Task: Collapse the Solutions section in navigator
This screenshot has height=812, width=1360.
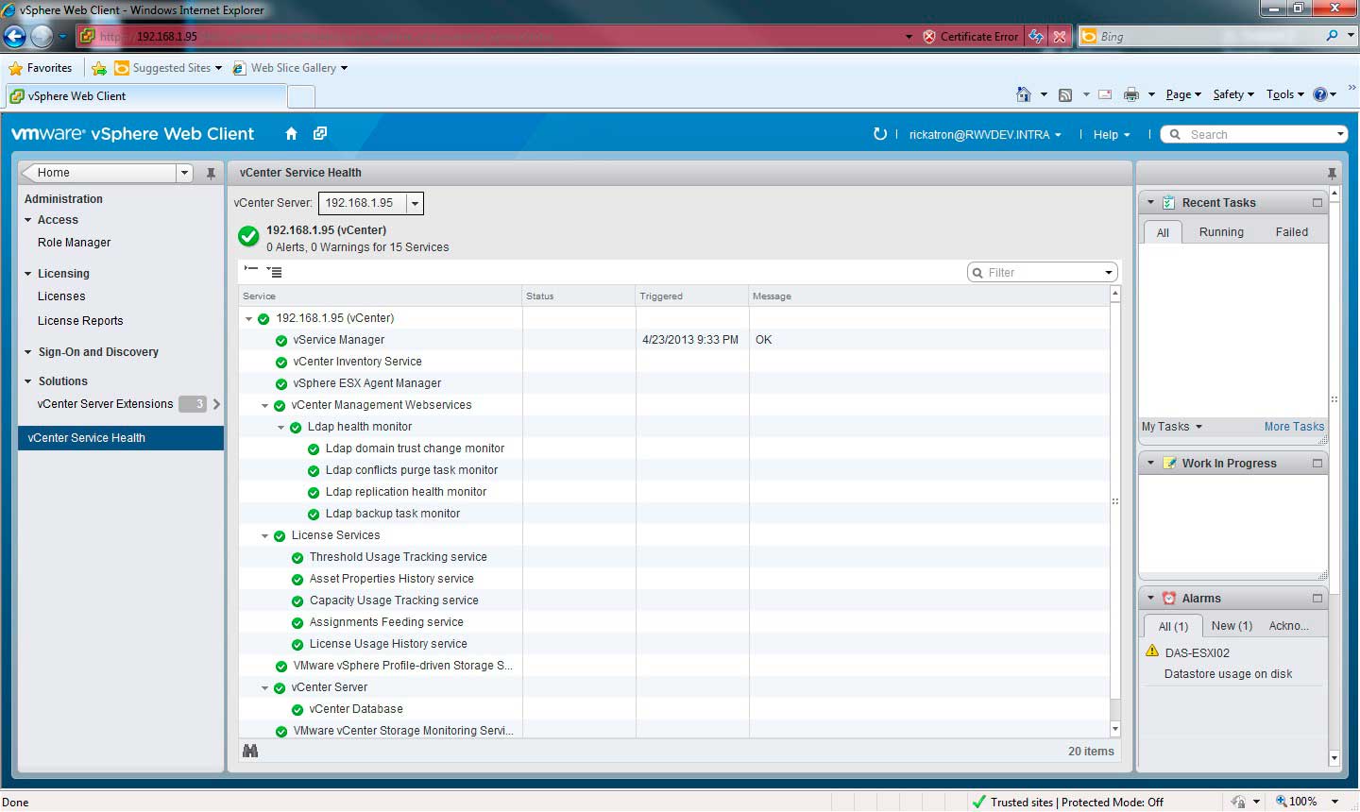Action: point(28,381)
